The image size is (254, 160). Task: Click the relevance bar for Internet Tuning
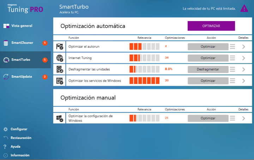click(x=144, y=58)
